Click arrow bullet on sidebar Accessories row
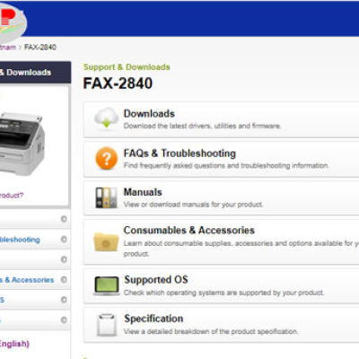The width and height of the screenshot is (359, 359). [x=64, y=280]
